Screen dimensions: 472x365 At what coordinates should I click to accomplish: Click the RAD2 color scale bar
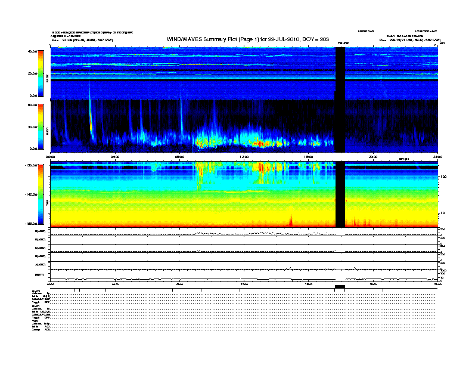pyautogui.click(x=41, y=73)
